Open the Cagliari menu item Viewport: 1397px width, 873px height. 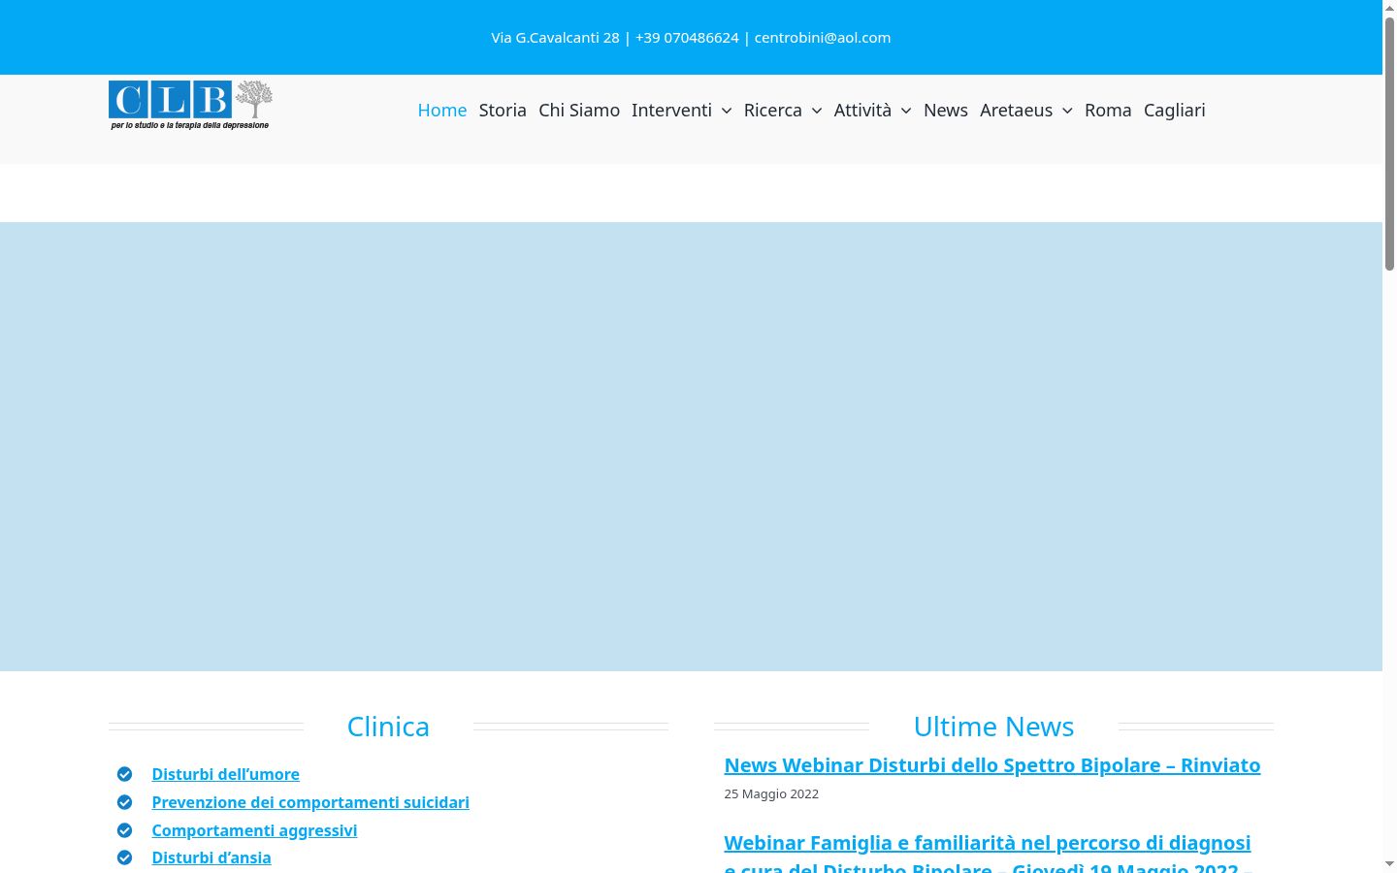[x=1175, y=111]
